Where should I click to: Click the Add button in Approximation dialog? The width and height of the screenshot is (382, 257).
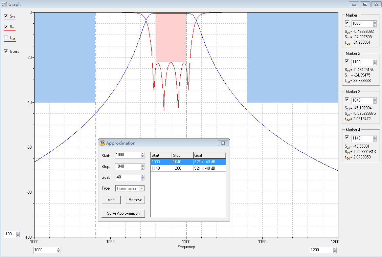(x=111, y=200)
